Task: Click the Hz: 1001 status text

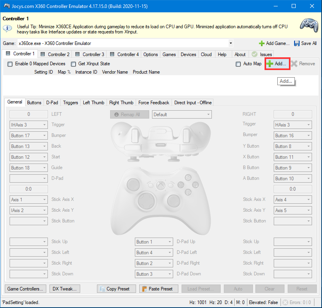Action: coord(198,302)
